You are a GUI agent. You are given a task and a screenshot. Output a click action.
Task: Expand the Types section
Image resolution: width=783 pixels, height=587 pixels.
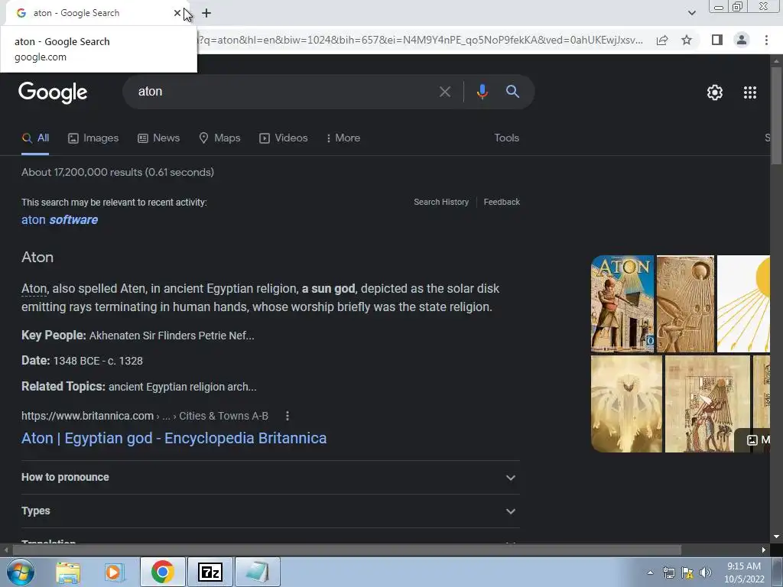pos(271,511)
